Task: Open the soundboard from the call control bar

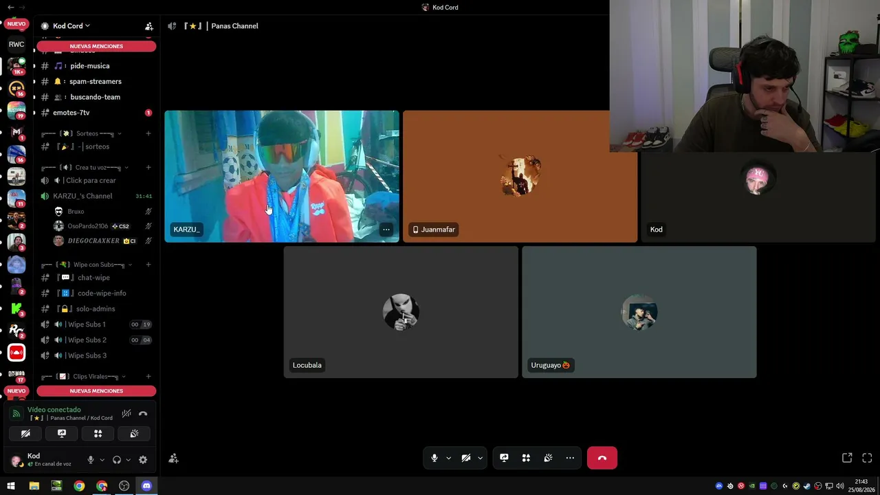Action: 548,458
